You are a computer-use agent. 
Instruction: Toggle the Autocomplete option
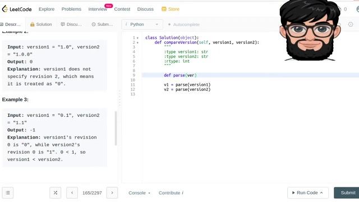[x=184, y=25]
